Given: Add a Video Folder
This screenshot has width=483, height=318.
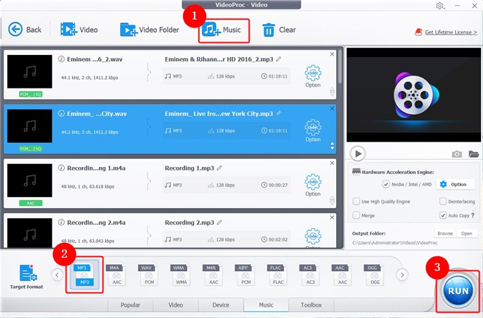Looking at the screenshot, I should (150, 30).
